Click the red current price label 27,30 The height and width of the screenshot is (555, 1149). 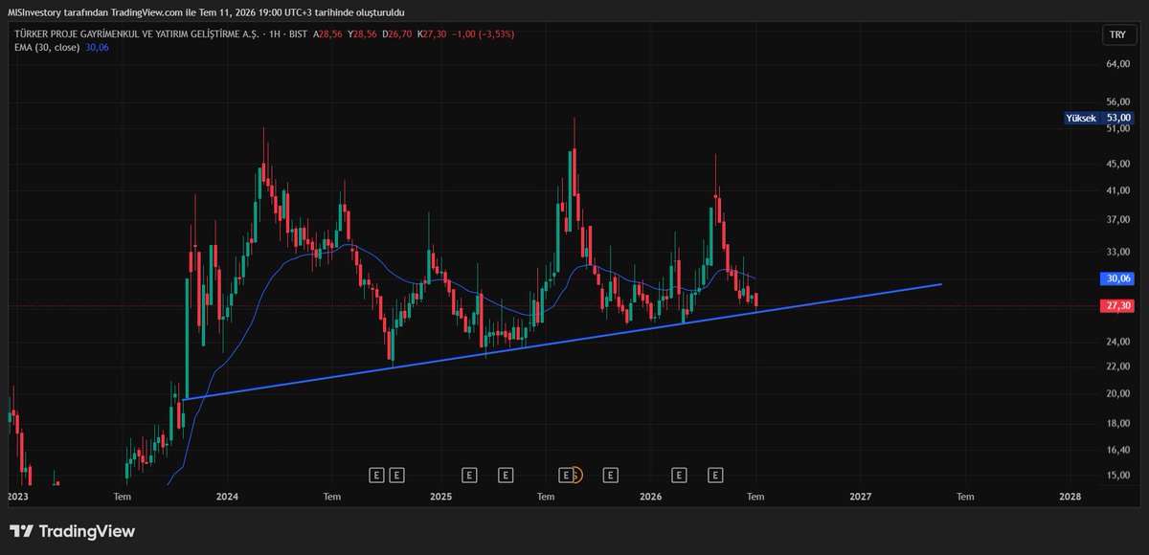click(x=1117, y=306)
